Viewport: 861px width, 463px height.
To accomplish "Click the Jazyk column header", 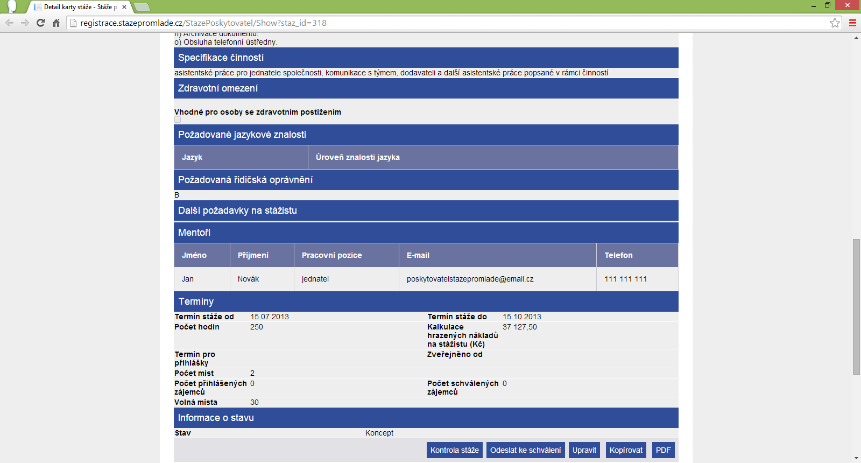I will [241, 157].
